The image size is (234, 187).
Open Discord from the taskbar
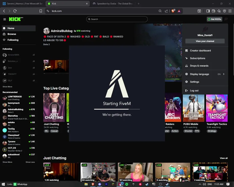point(100,184)
